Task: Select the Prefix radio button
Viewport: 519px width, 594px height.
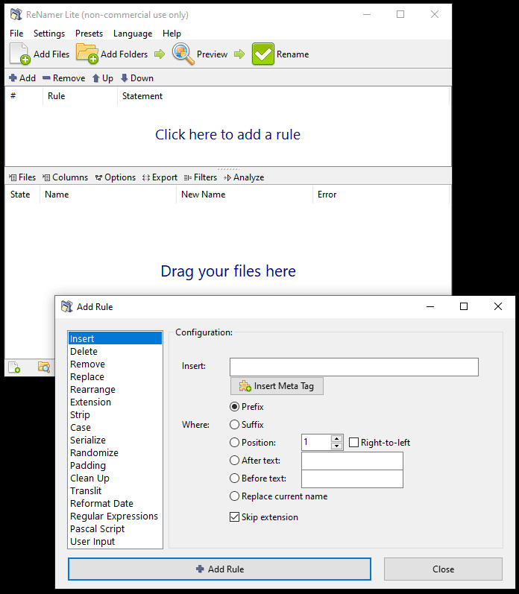Action: tap(235, 406)
